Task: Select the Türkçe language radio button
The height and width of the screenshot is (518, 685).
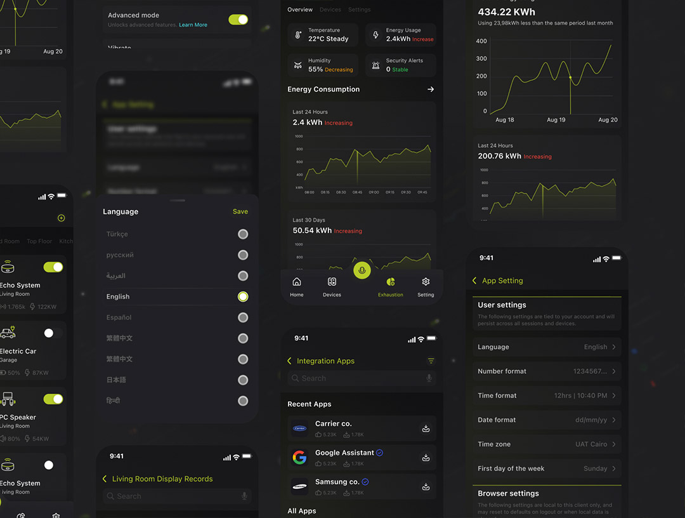Action: point(242,234)
